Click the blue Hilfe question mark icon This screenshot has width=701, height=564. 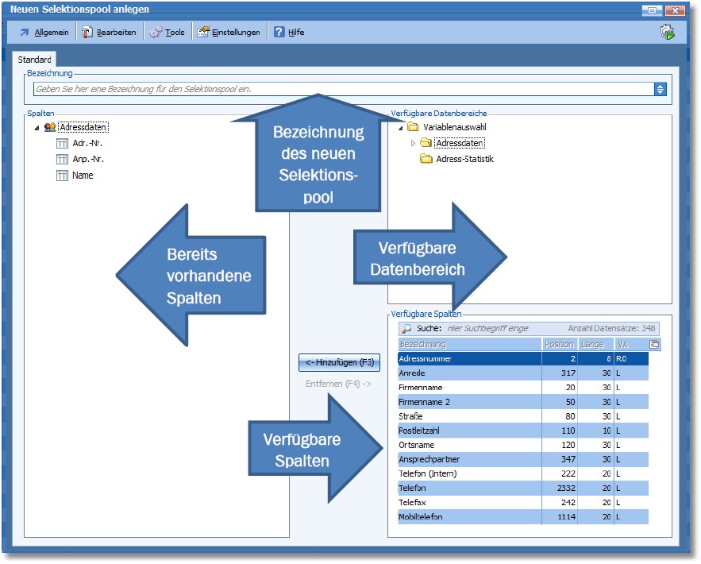(279, 33)
